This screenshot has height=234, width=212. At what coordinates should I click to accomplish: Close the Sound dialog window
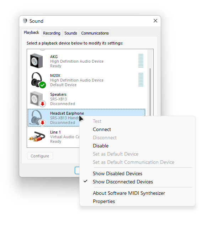click(x=155, y=21)
